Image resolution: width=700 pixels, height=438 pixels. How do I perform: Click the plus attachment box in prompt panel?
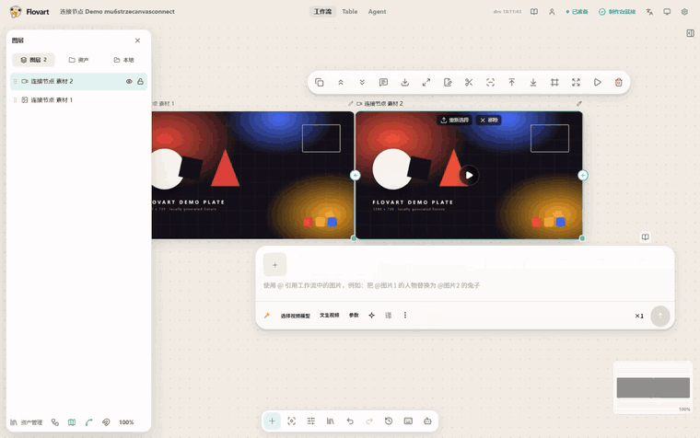pyautogui.click(x=274, y=265)
